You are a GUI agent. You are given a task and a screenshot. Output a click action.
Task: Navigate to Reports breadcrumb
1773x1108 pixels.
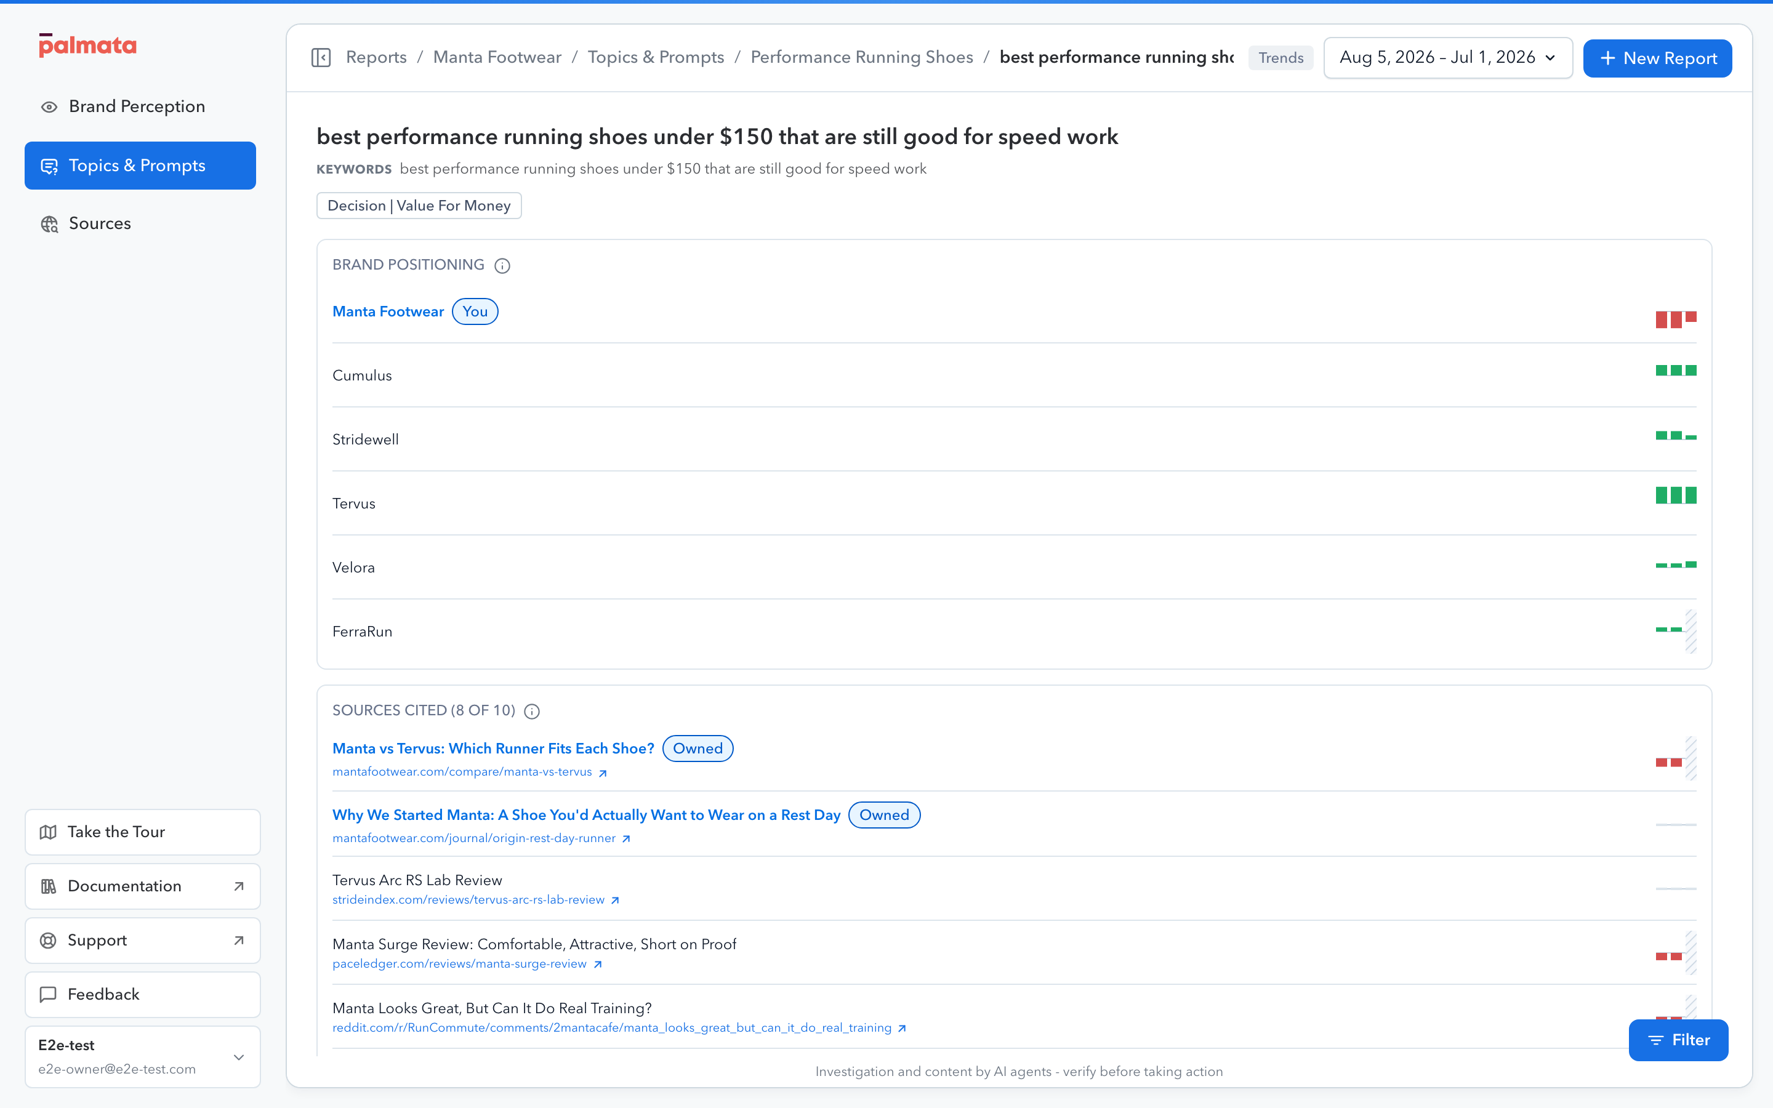(376, 57)
